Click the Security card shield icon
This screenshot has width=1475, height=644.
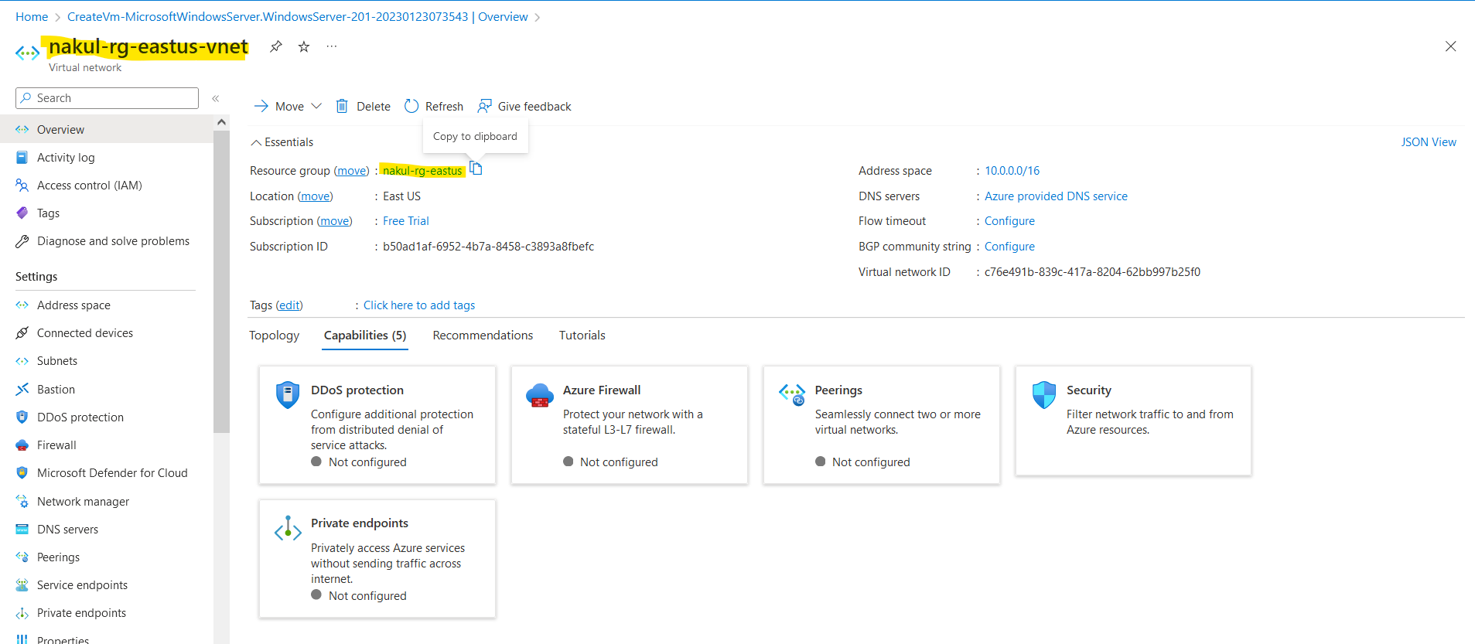[x=1044, y=394]
